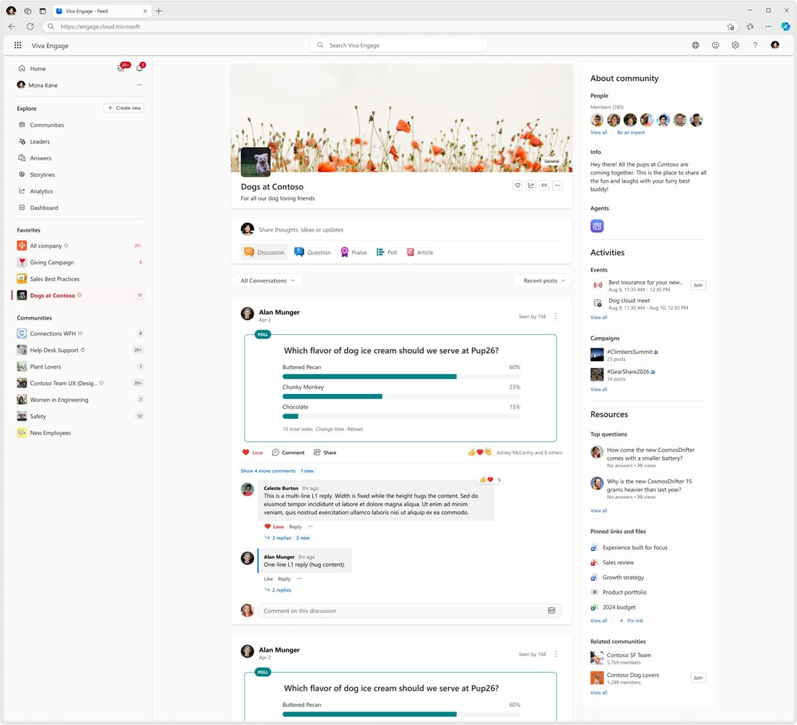Open inbox messages icon beside Home
The width and height of the screenshot is (797, 725).
(x=122, y=68)
